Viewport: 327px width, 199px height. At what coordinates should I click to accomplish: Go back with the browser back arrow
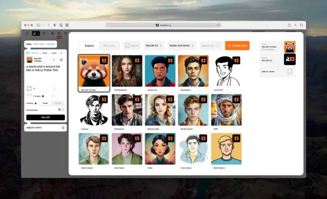[x=48, y=25]
